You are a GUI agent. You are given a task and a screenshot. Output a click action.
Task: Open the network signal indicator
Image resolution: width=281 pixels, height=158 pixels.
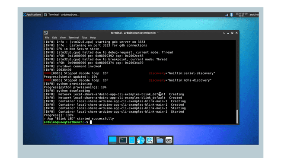tap(227, 15)
